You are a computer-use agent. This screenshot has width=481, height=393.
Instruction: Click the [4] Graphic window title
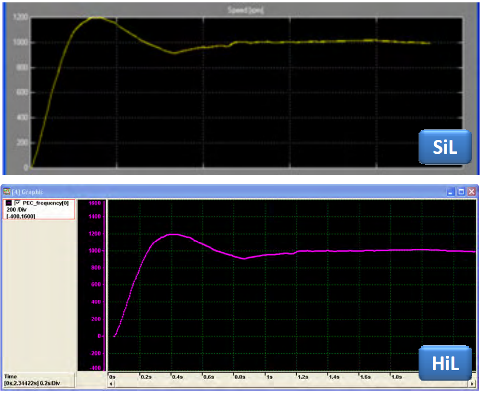tap(28, 192)
